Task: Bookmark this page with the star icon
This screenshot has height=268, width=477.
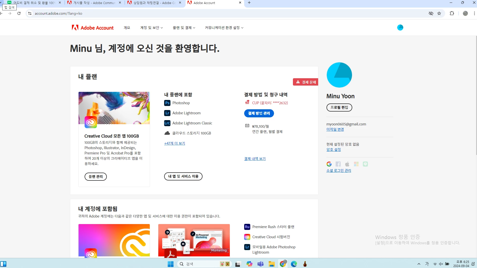Action: click(x=439, y=13)
